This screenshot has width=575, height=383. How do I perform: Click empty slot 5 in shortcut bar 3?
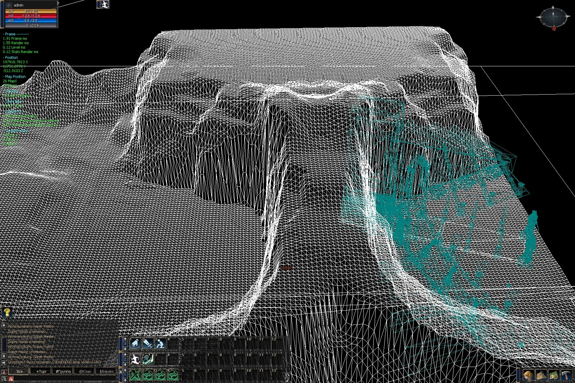187,344
